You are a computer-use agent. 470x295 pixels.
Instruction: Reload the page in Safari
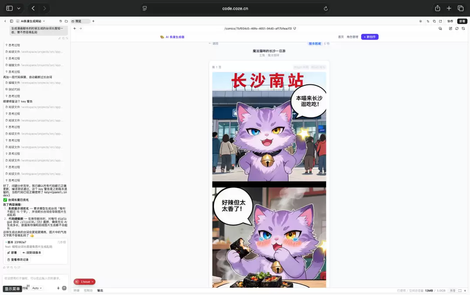[326, 8]
